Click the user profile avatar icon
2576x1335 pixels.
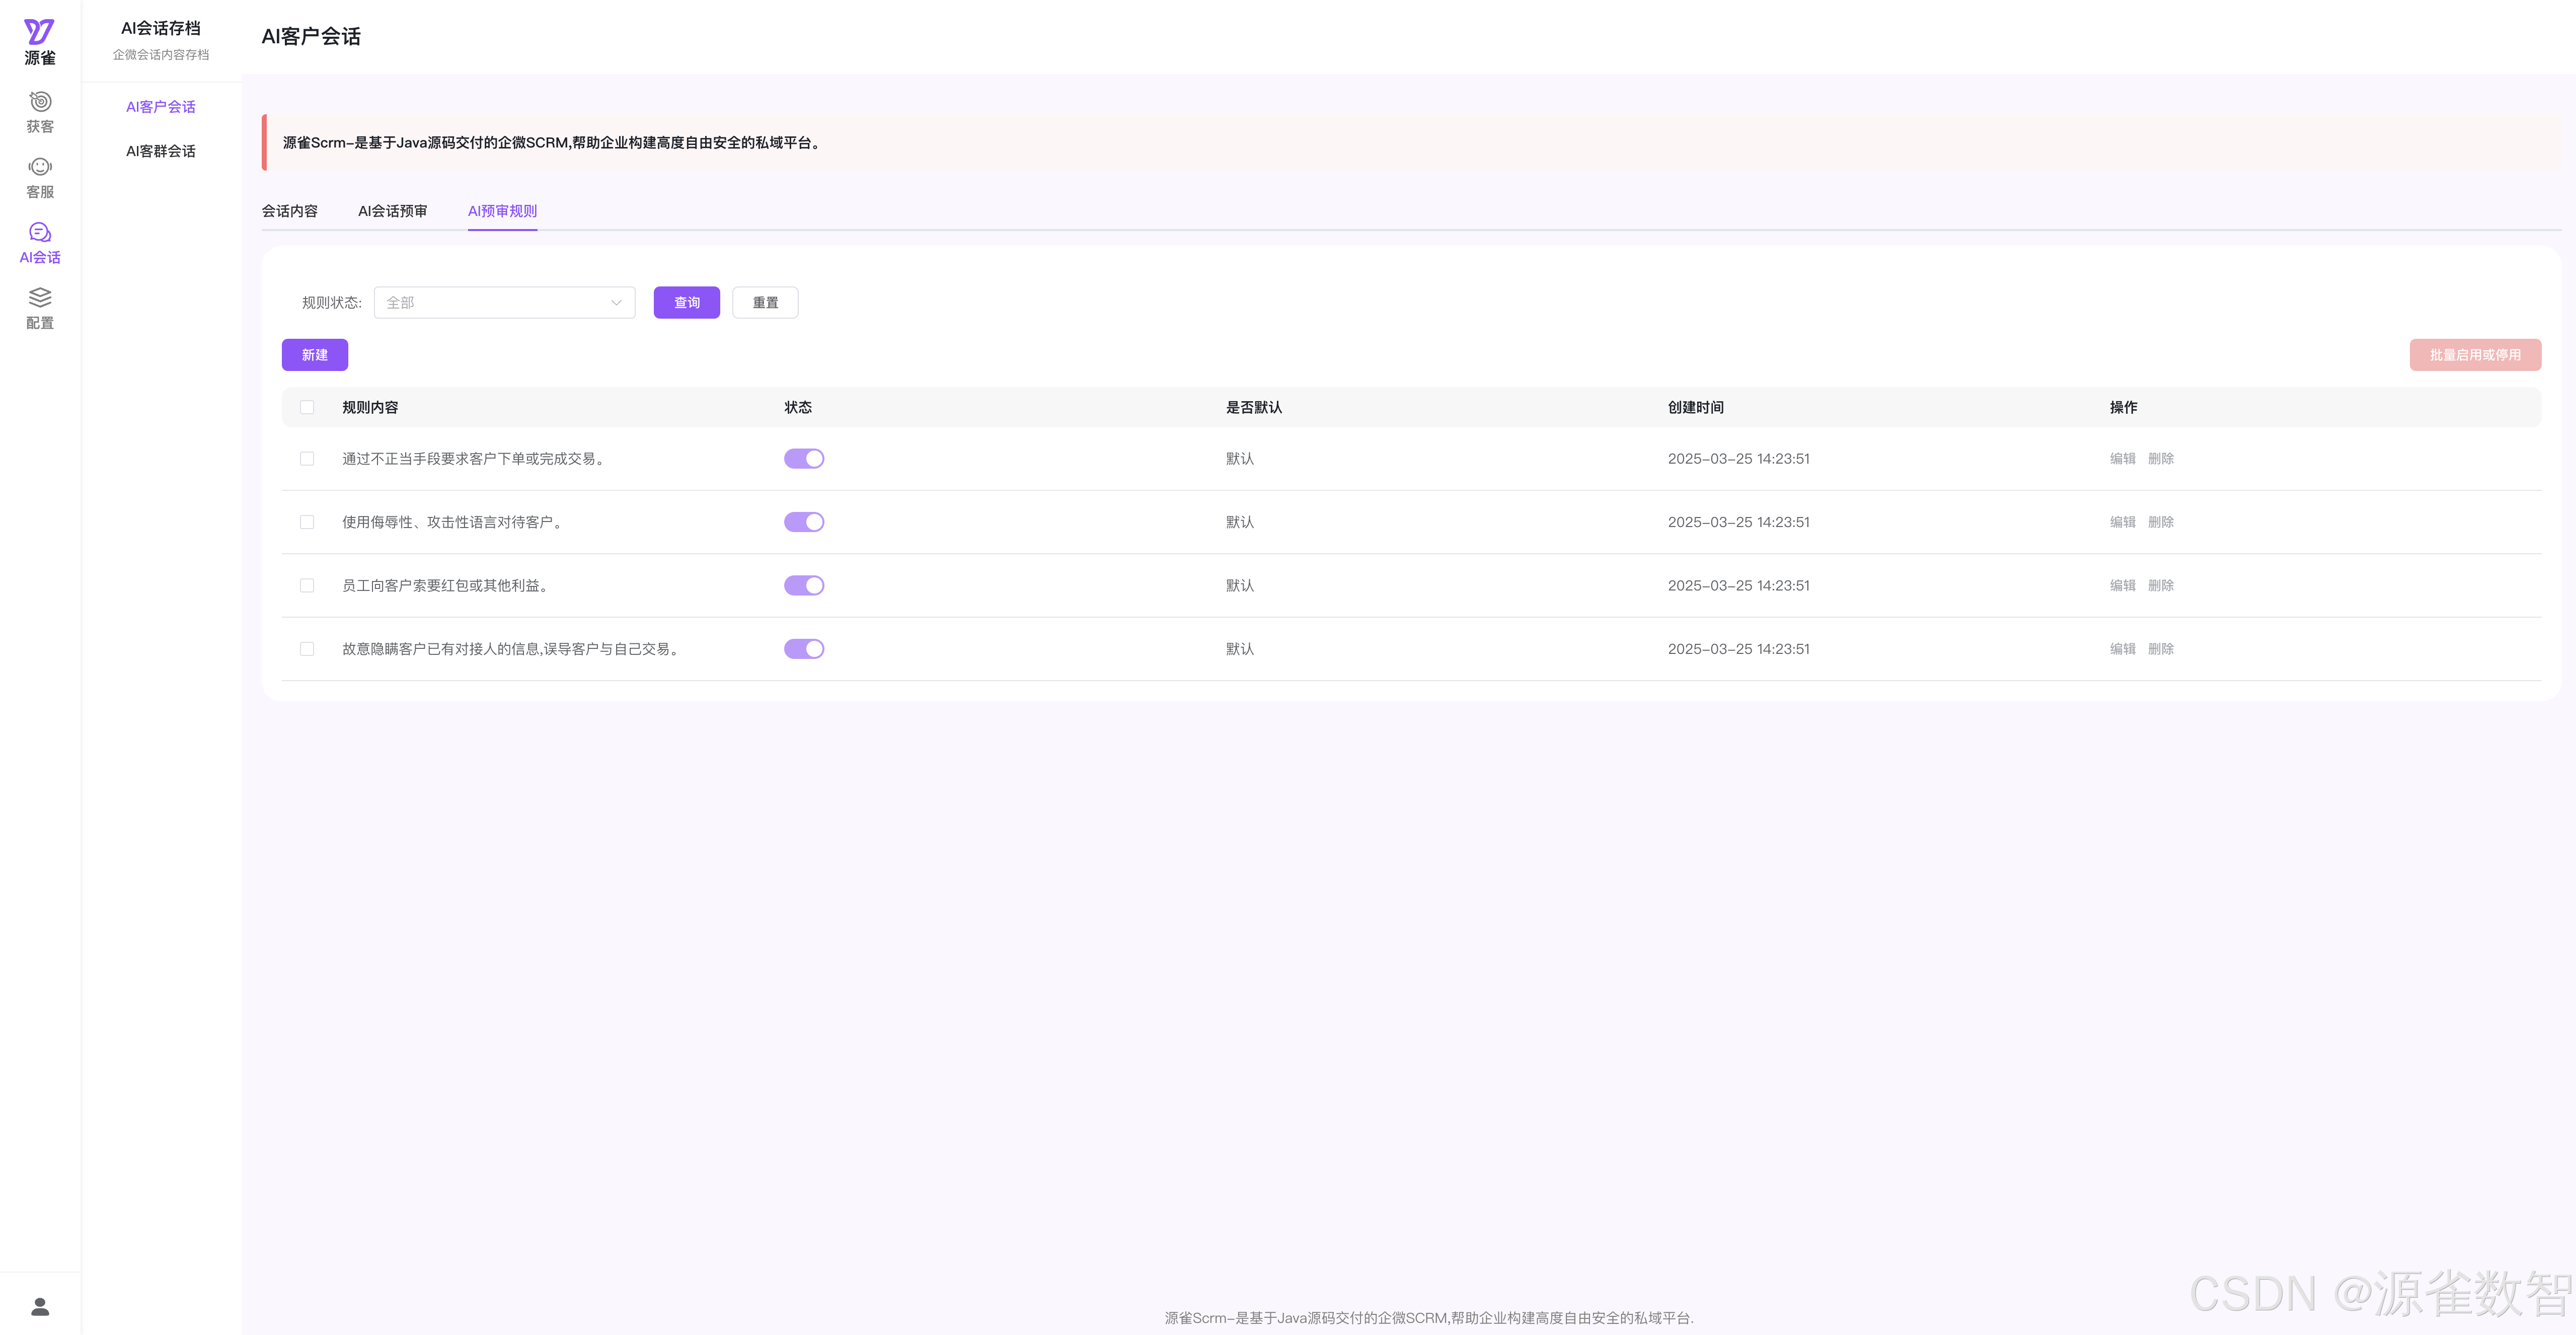click(40, 1306)
